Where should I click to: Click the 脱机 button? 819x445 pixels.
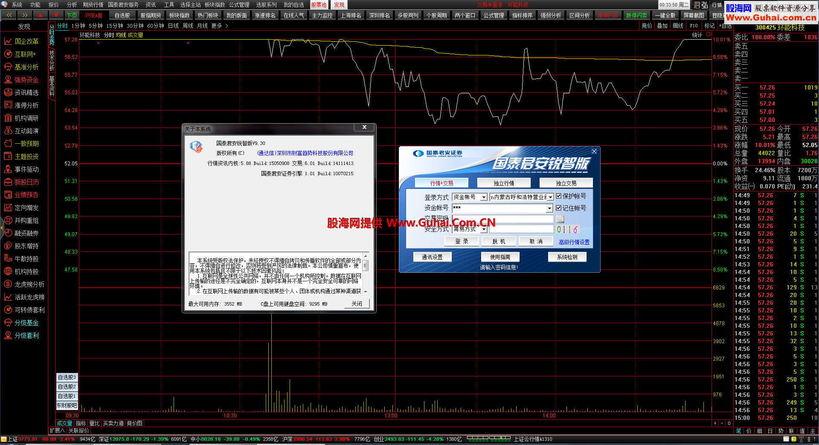(499, 241)
